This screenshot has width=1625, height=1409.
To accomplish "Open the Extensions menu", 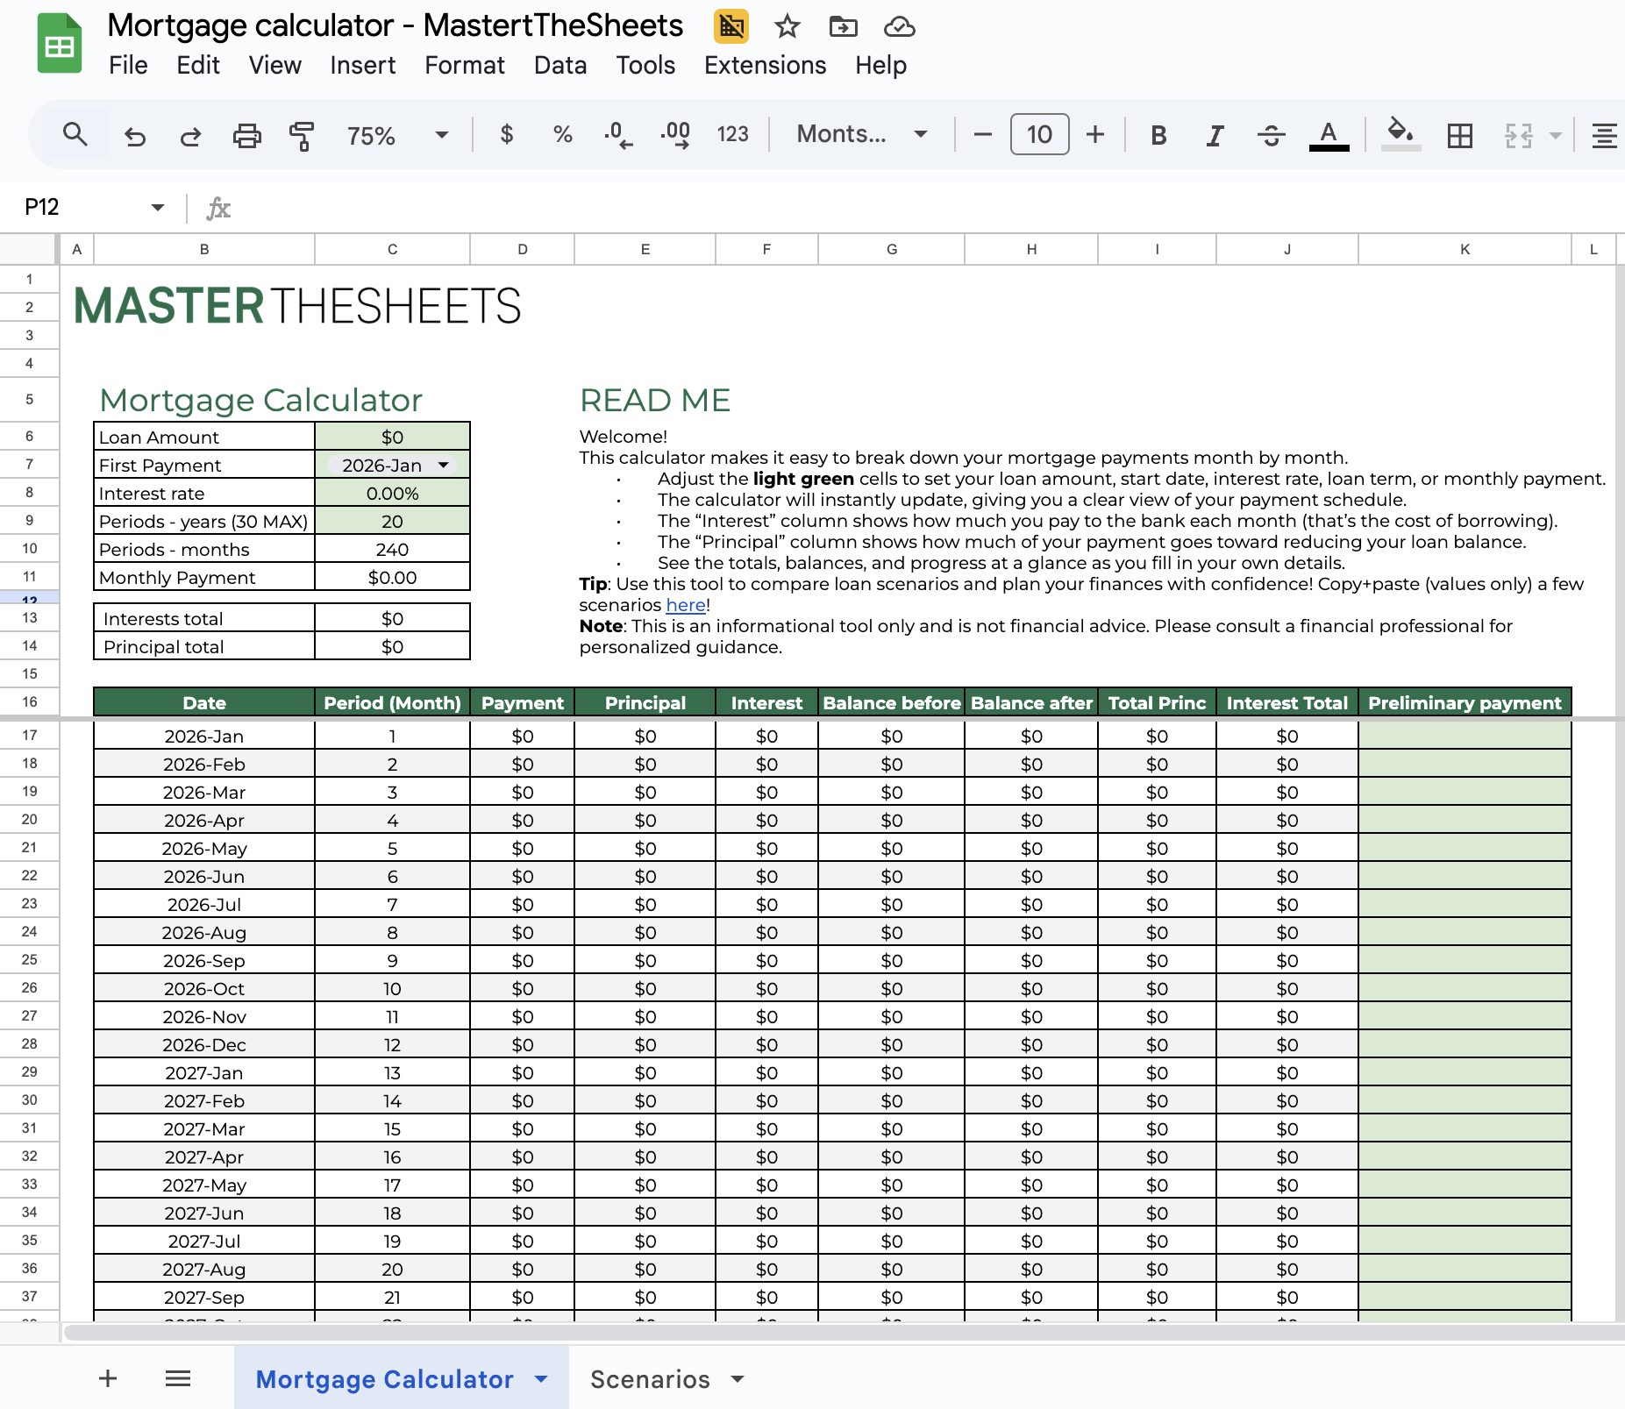I will tap(765, 65).
